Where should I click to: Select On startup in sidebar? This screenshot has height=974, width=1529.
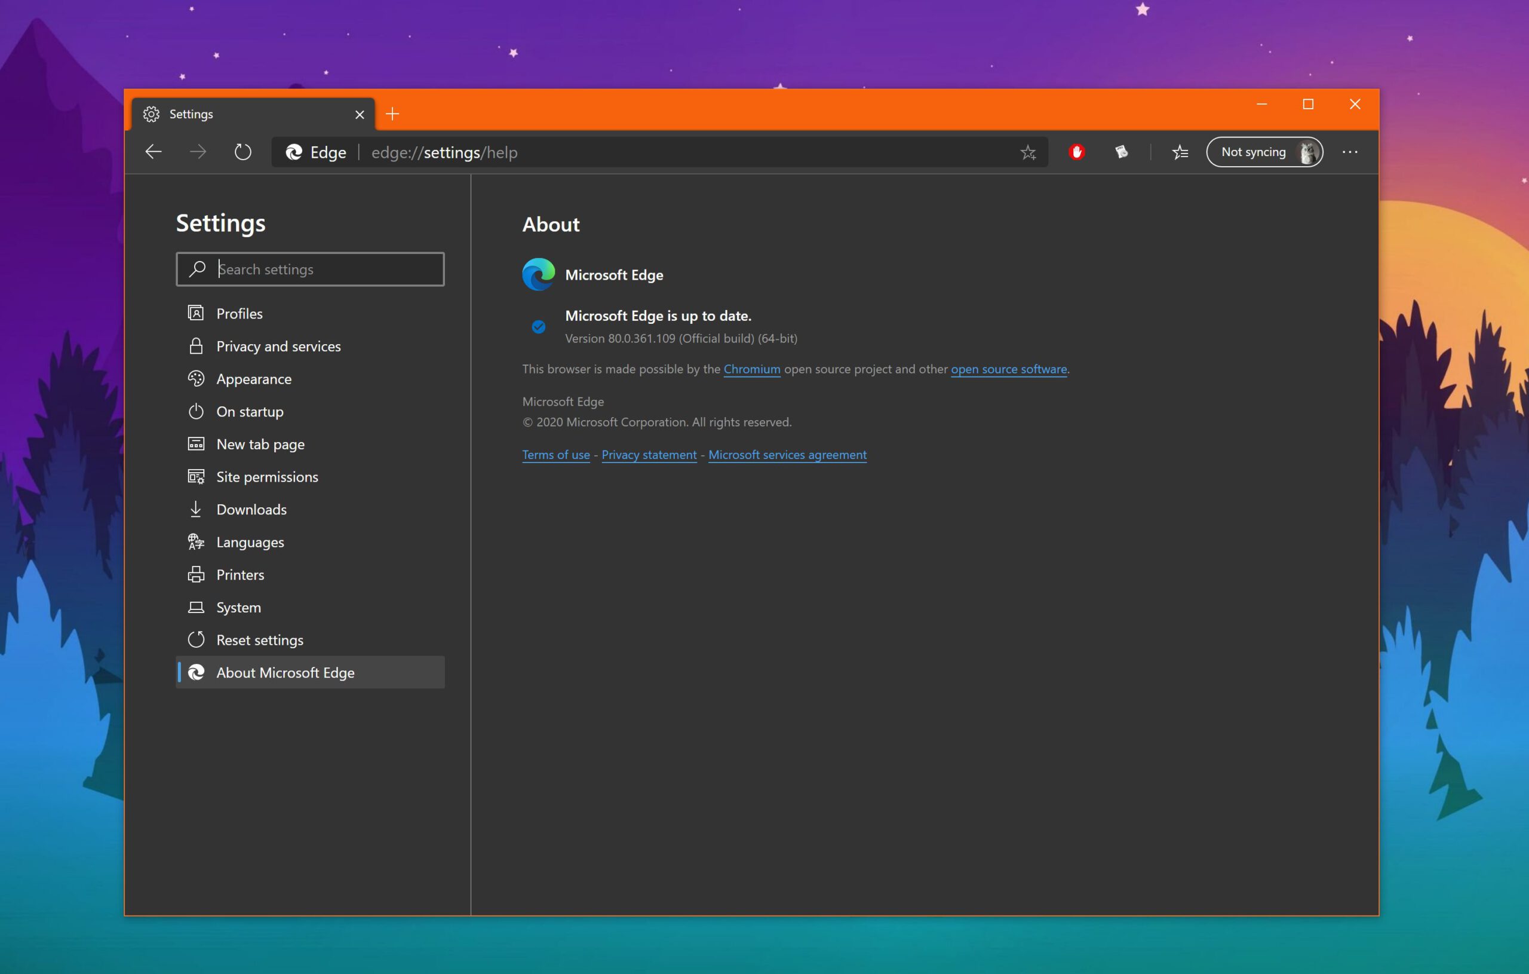(310, 412)
